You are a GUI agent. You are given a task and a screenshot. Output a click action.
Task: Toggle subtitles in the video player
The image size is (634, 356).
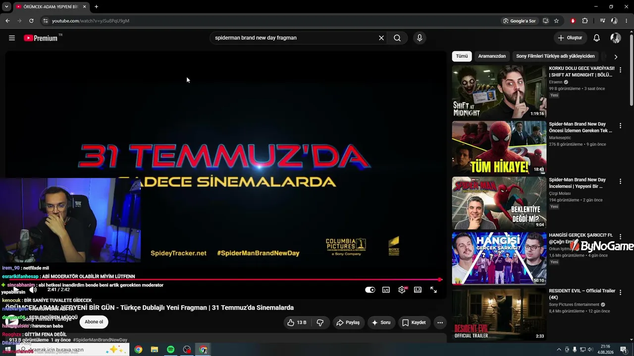pos(386,290)
